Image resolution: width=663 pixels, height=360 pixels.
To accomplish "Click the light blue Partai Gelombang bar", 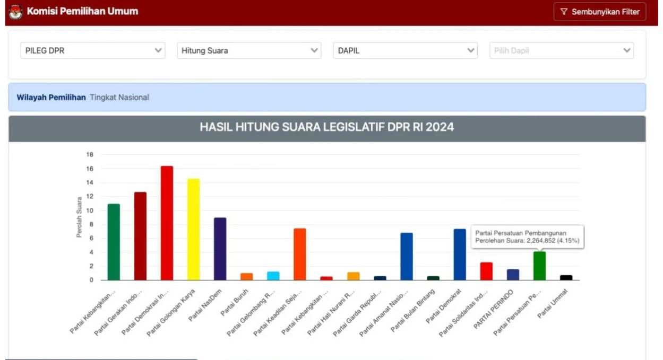I will (273, 276).
